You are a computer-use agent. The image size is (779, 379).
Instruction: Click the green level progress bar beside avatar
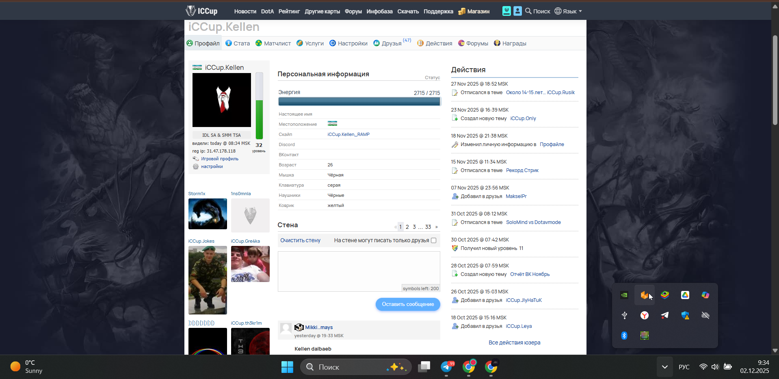coord(259,106)
